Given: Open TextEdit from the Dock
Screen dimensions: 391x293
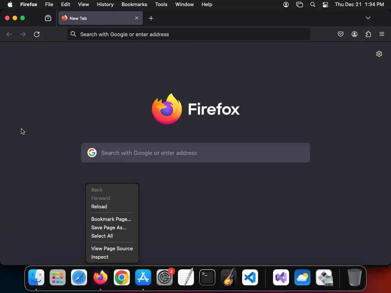Looking at the screenshot, I should [x=186, y=277].
